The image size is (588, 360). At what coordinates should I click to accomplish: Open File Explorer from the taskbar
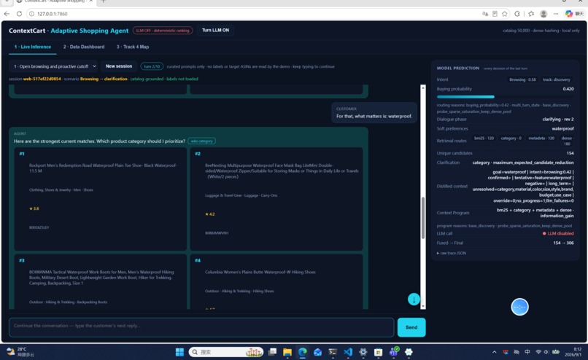pos(287,352)
